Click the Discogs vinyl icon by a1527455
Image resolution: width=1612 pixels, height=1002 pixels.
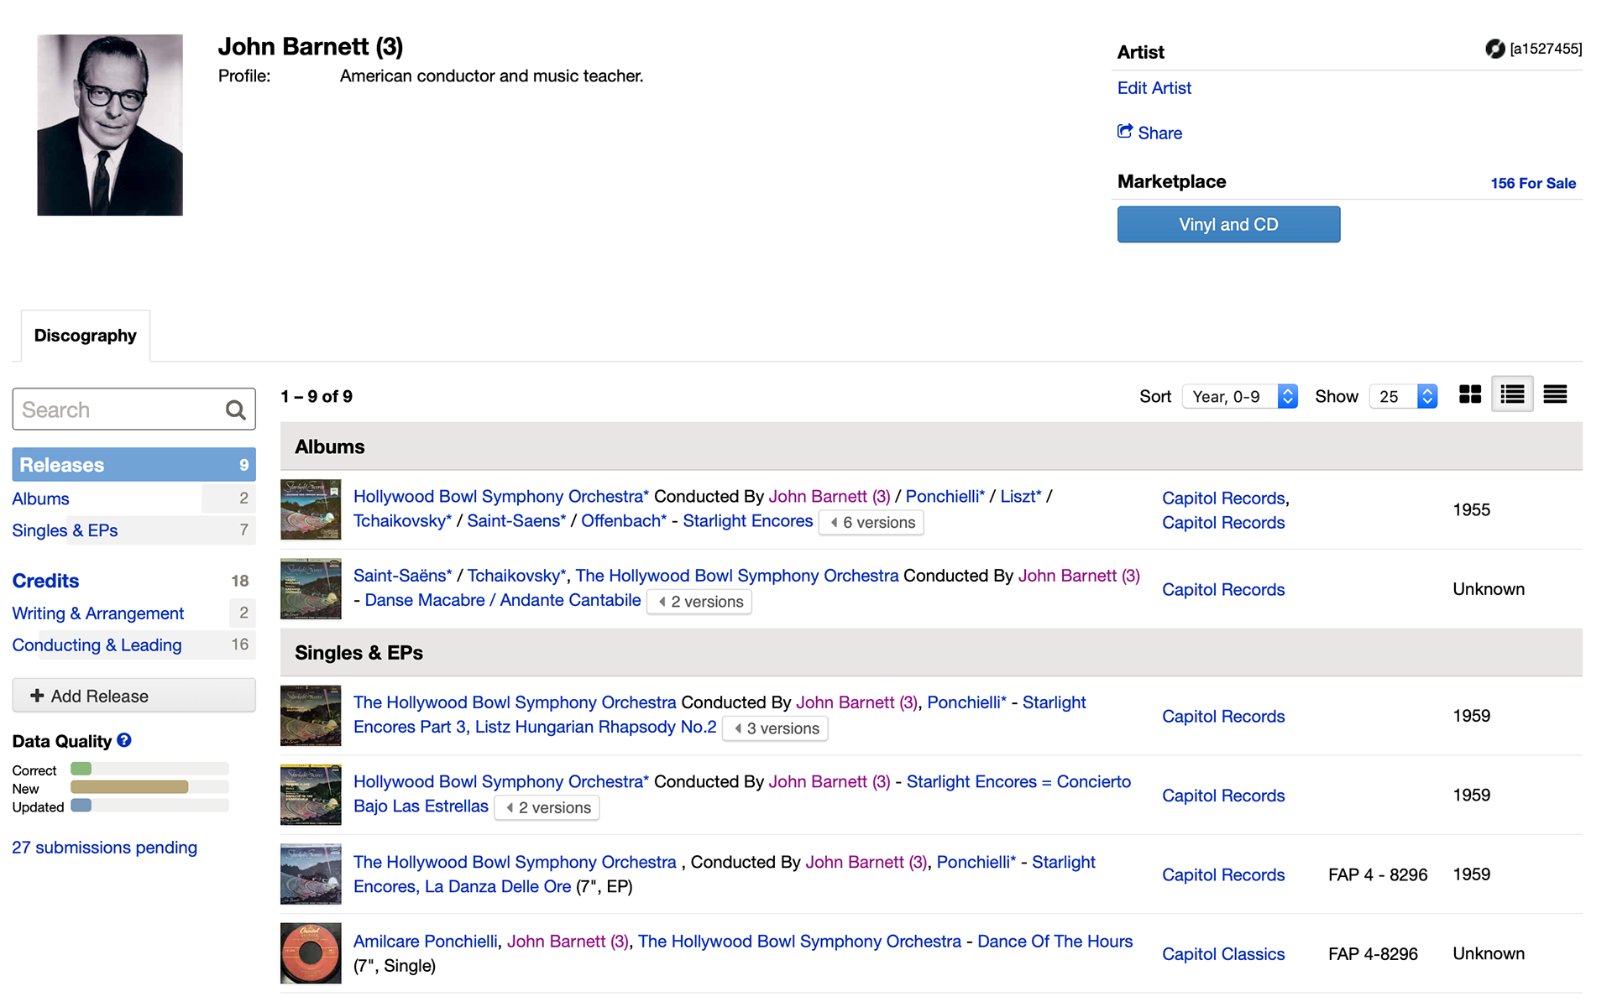click(1494, 49)
